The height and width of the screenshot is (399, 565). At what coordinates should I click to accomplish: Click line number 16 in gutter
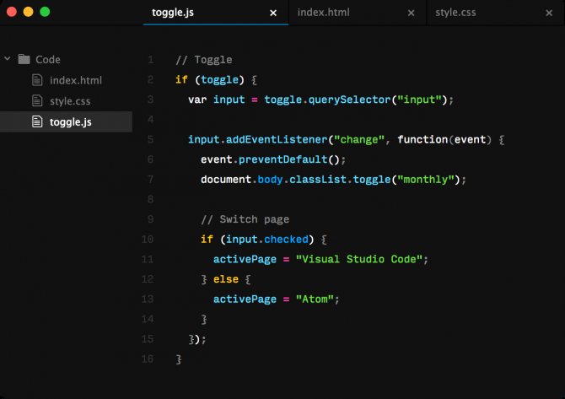(148, 359)
